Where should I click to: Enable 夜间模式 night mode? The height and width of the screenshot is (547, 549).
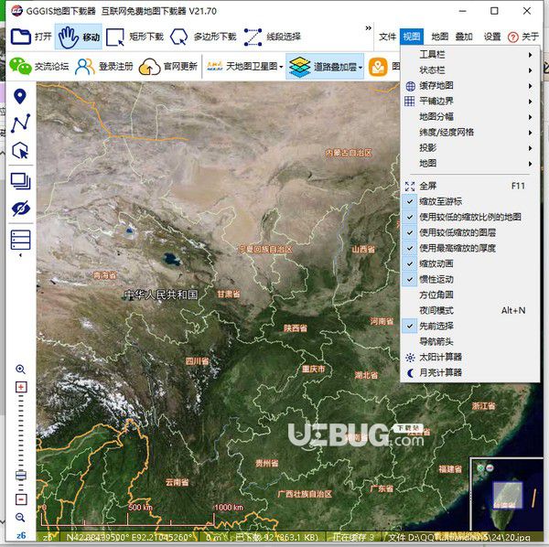coord(469,310)
